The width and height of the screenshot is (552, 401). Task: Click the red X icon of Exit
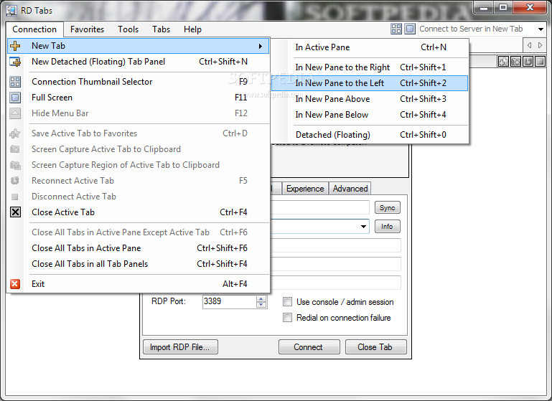click(x=15, y=284)
